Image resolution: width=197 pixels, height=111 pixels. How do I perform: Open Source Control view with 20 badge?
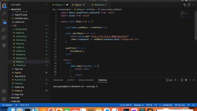coord(4,22)
